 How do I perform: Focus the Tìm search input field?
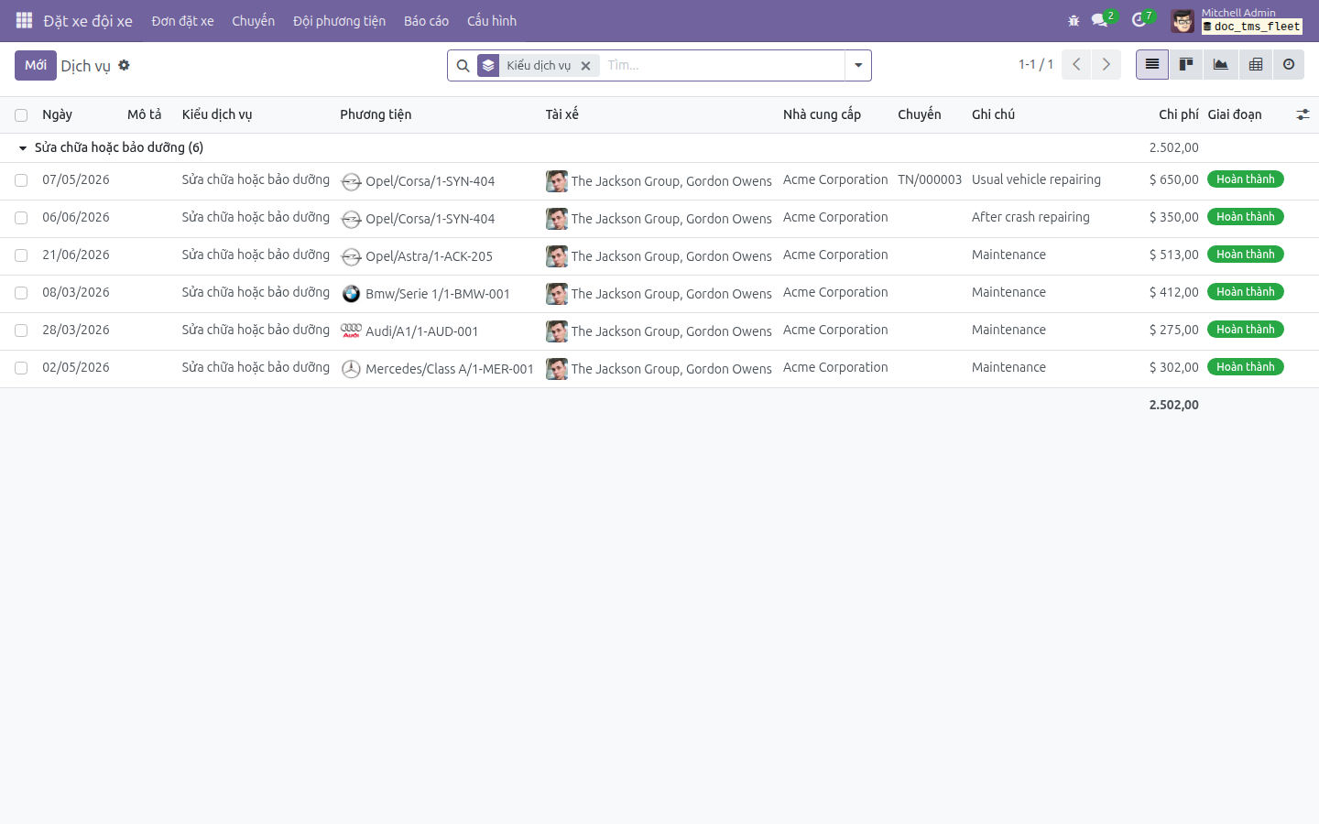pyautogui.click(x=722, y=65)
